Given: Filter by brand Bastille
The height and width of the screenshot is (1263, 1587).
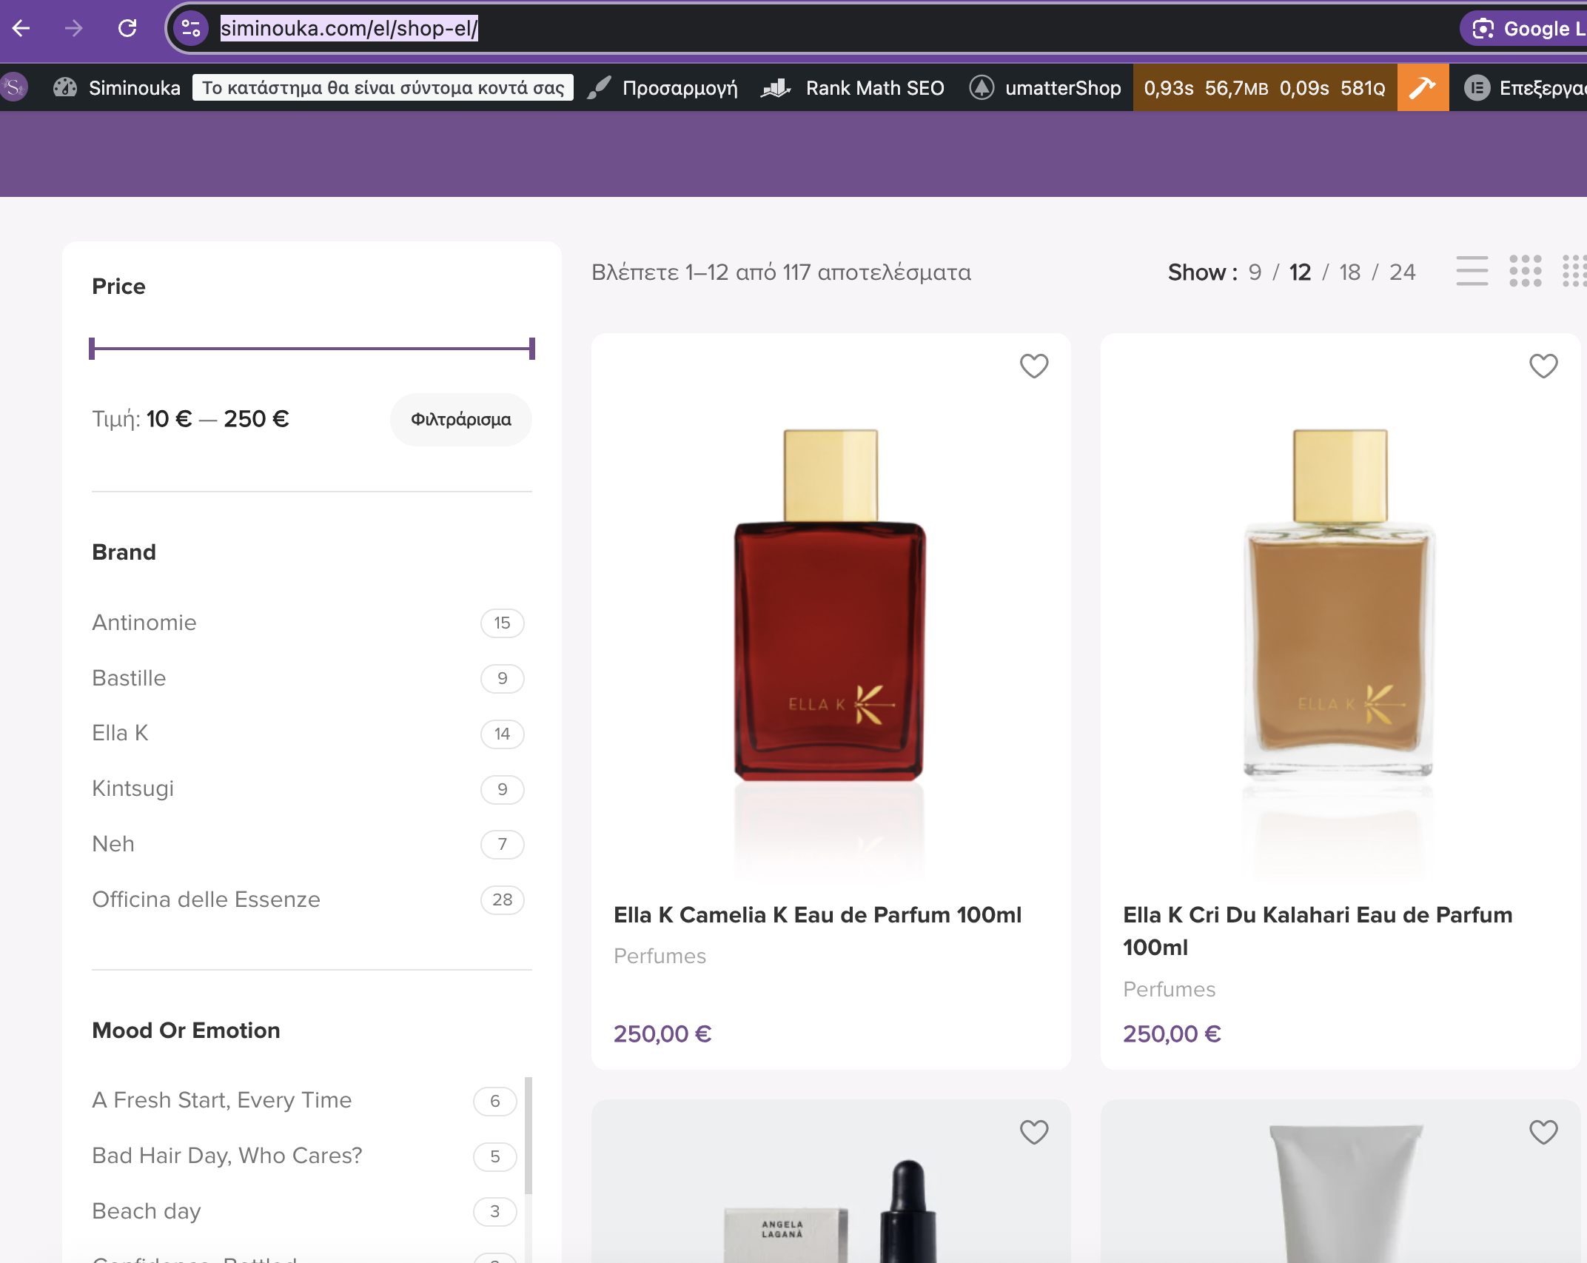Looking at the screenshot, I should click(x=129, y=678).
